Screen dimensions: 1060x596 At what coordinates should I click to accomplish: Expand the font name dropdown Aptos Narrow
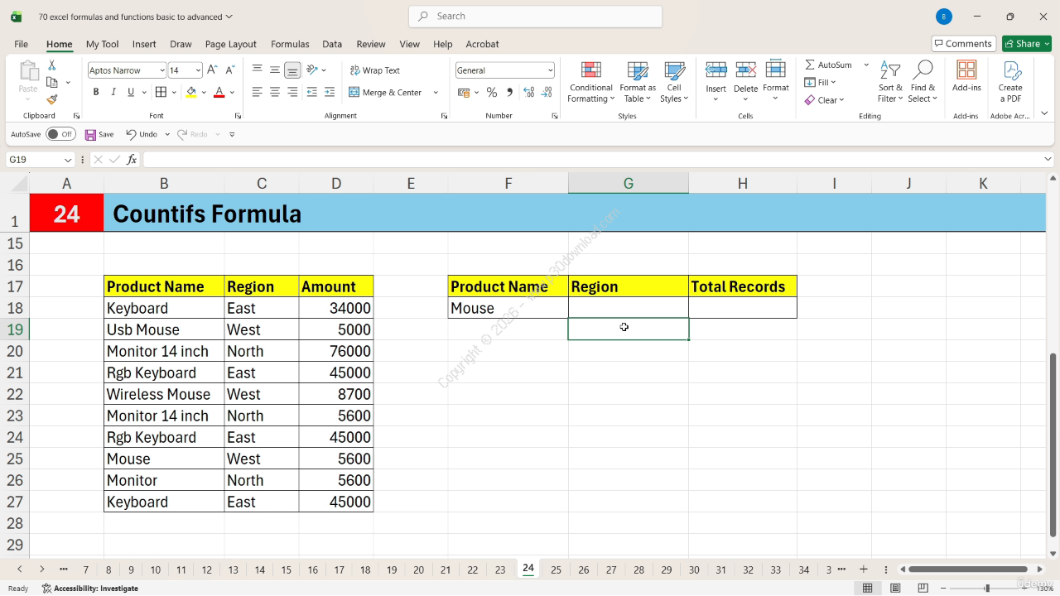click(x=161, y=70)
